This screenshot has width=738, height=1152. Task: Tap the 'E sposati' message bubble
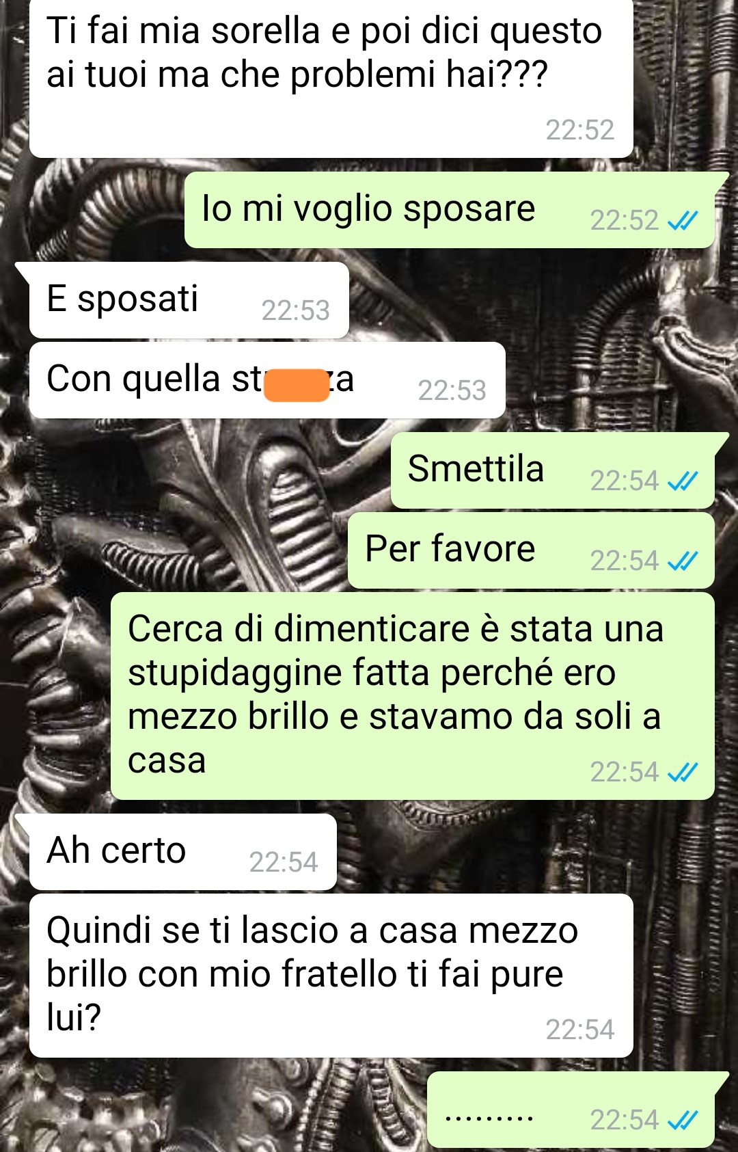(189, 300)
